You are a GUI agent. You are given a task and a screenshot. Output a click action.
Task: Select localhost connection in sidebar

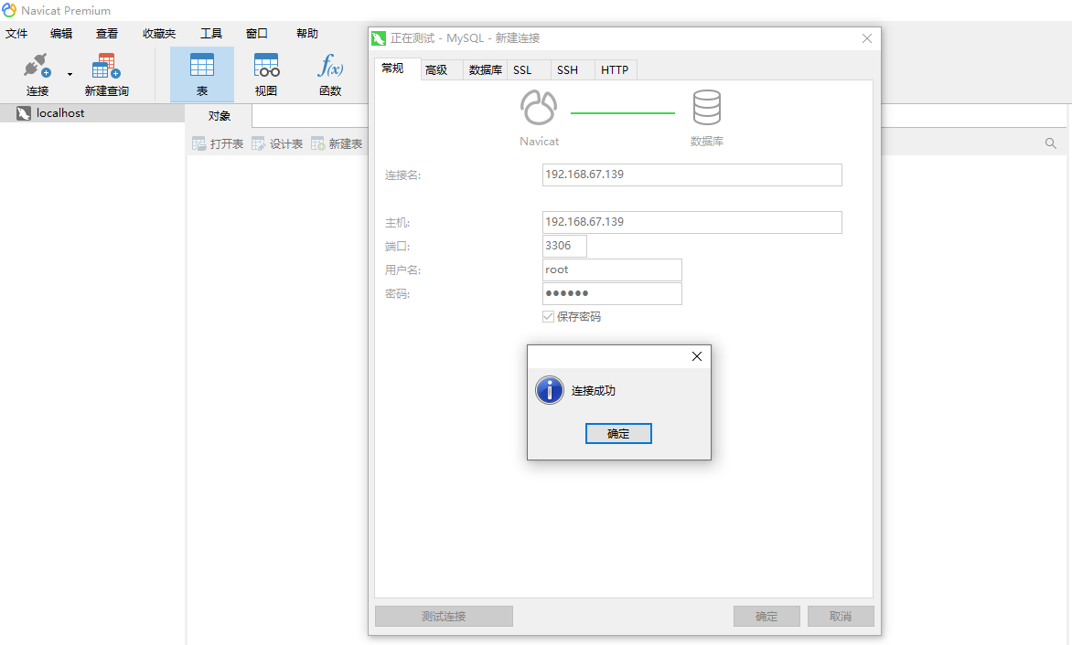[x=92, y=113]
